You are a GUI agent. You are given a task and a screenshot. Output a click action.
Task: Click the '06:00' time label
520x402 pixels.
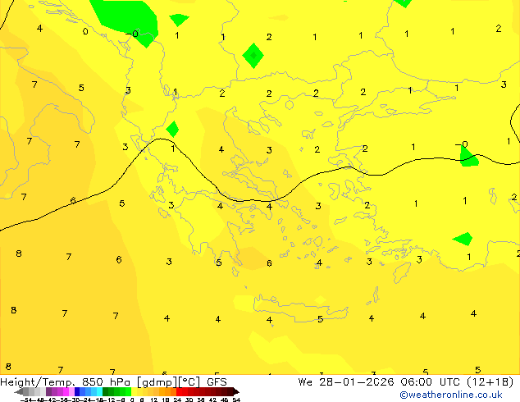pos(416,382)
